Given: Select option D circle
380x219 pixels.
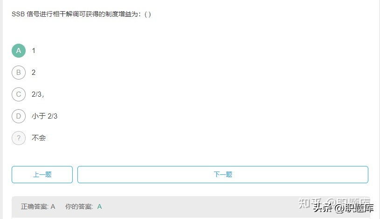Looking at the screenshot, I should pyautogui.click(x=19, y=116).
